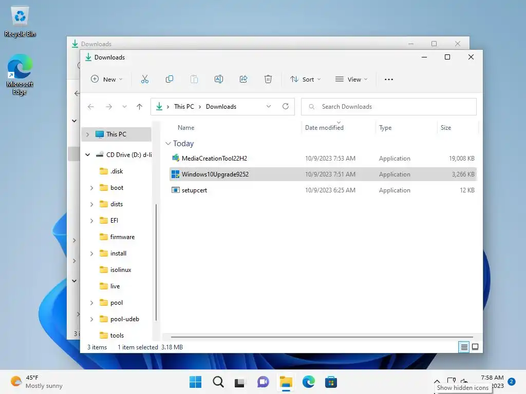Click the Paste clipboard icon

pos(194,80)
